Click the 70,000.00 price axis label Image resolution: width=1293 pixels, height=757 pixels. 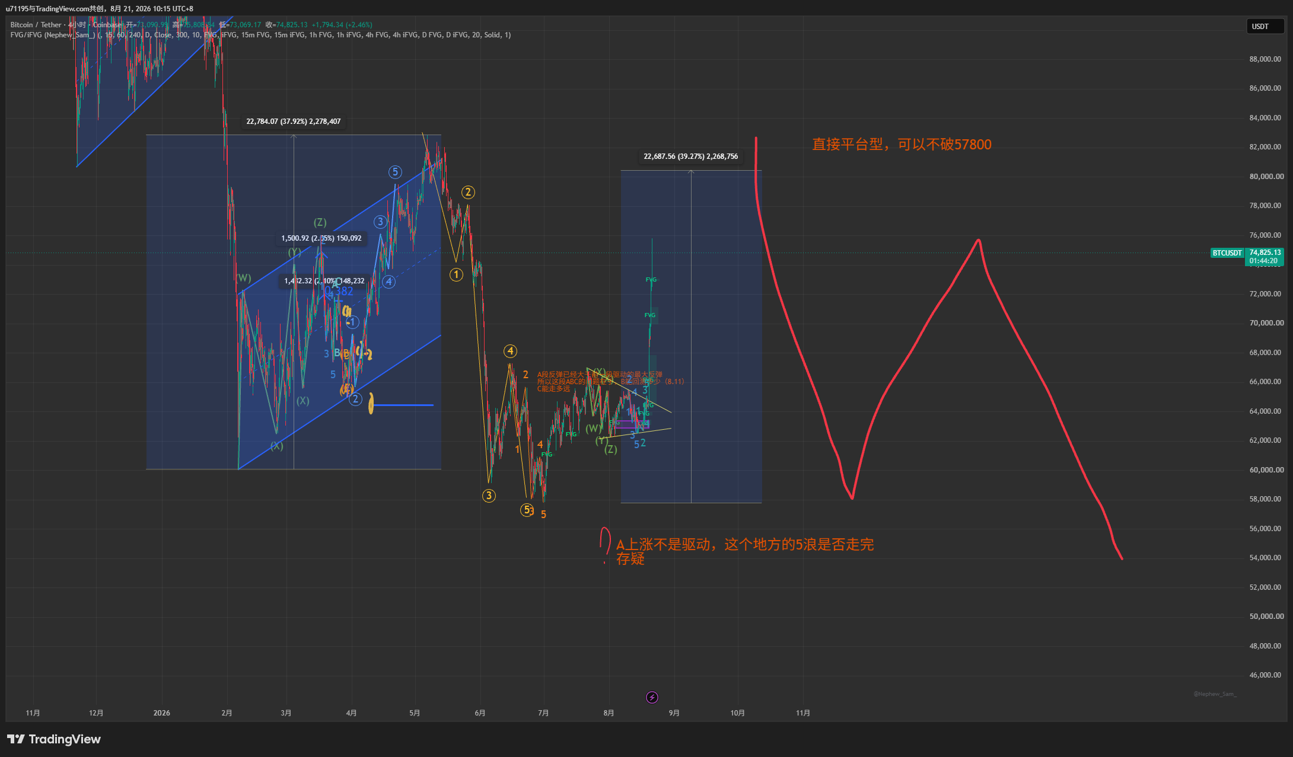[1266, 323]
